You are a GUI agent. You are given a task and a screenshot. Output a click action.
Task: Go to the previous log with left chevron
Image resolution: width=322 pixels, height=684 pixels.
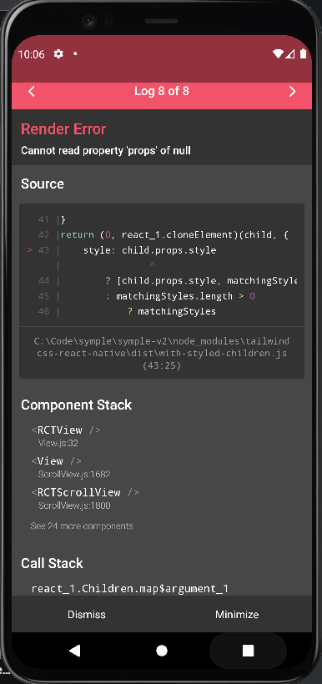[x=32, y=92]
